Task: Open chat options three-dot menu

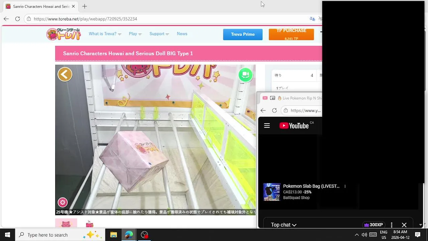Action: (x=392, y=225)
